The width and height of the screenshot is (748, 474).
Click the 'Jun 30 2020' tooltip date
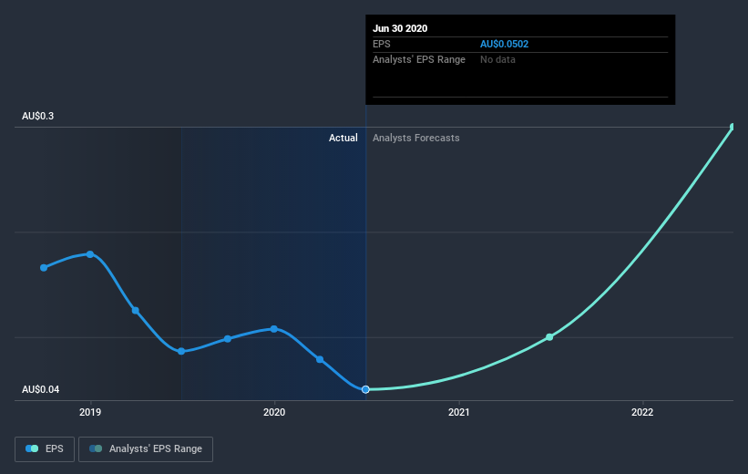(400, 28)
